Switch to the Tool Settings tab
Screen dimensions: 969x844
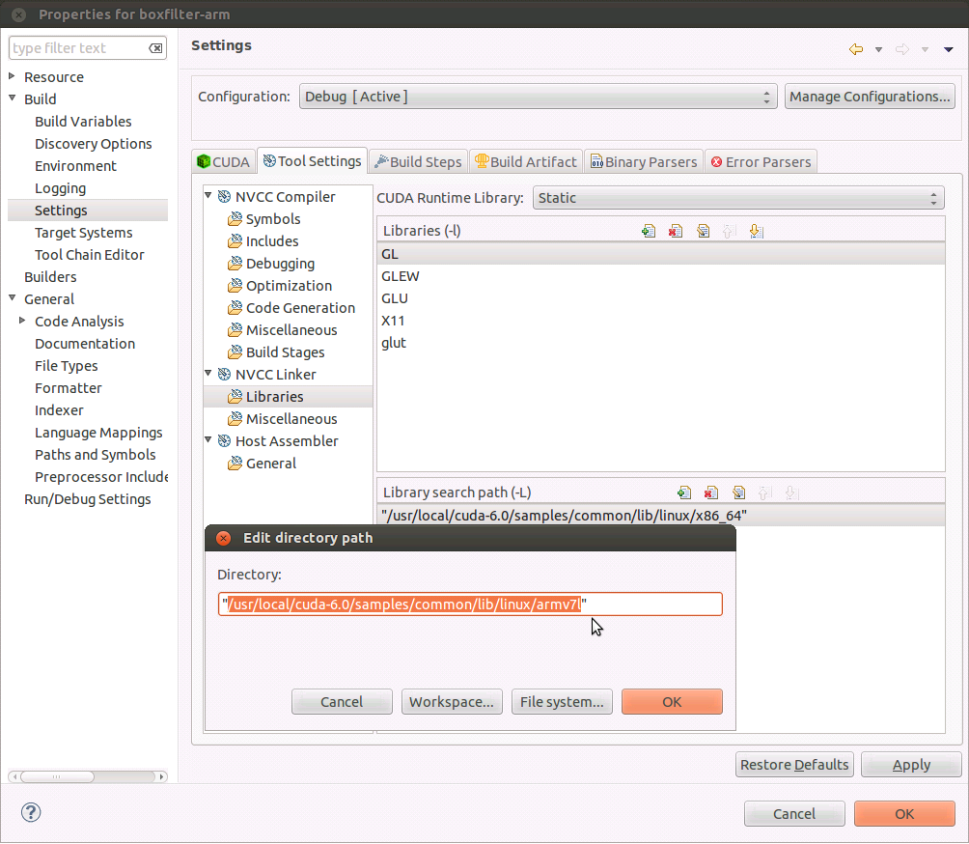312,160
